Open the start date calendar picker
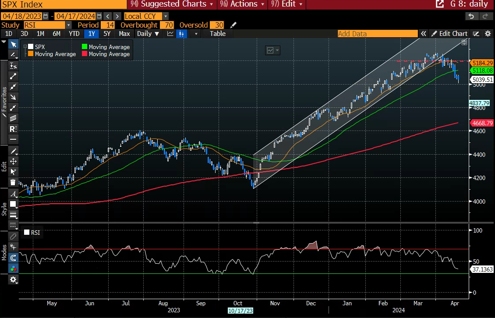The image size is (495, 318). coord(46,16)
